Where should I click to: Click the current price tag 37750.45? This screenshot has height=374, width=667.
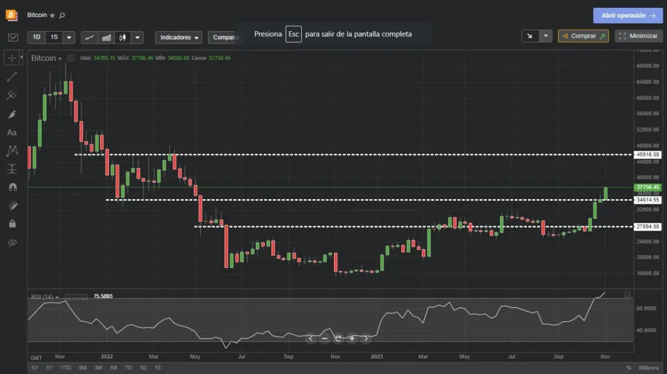click(648, 187)
